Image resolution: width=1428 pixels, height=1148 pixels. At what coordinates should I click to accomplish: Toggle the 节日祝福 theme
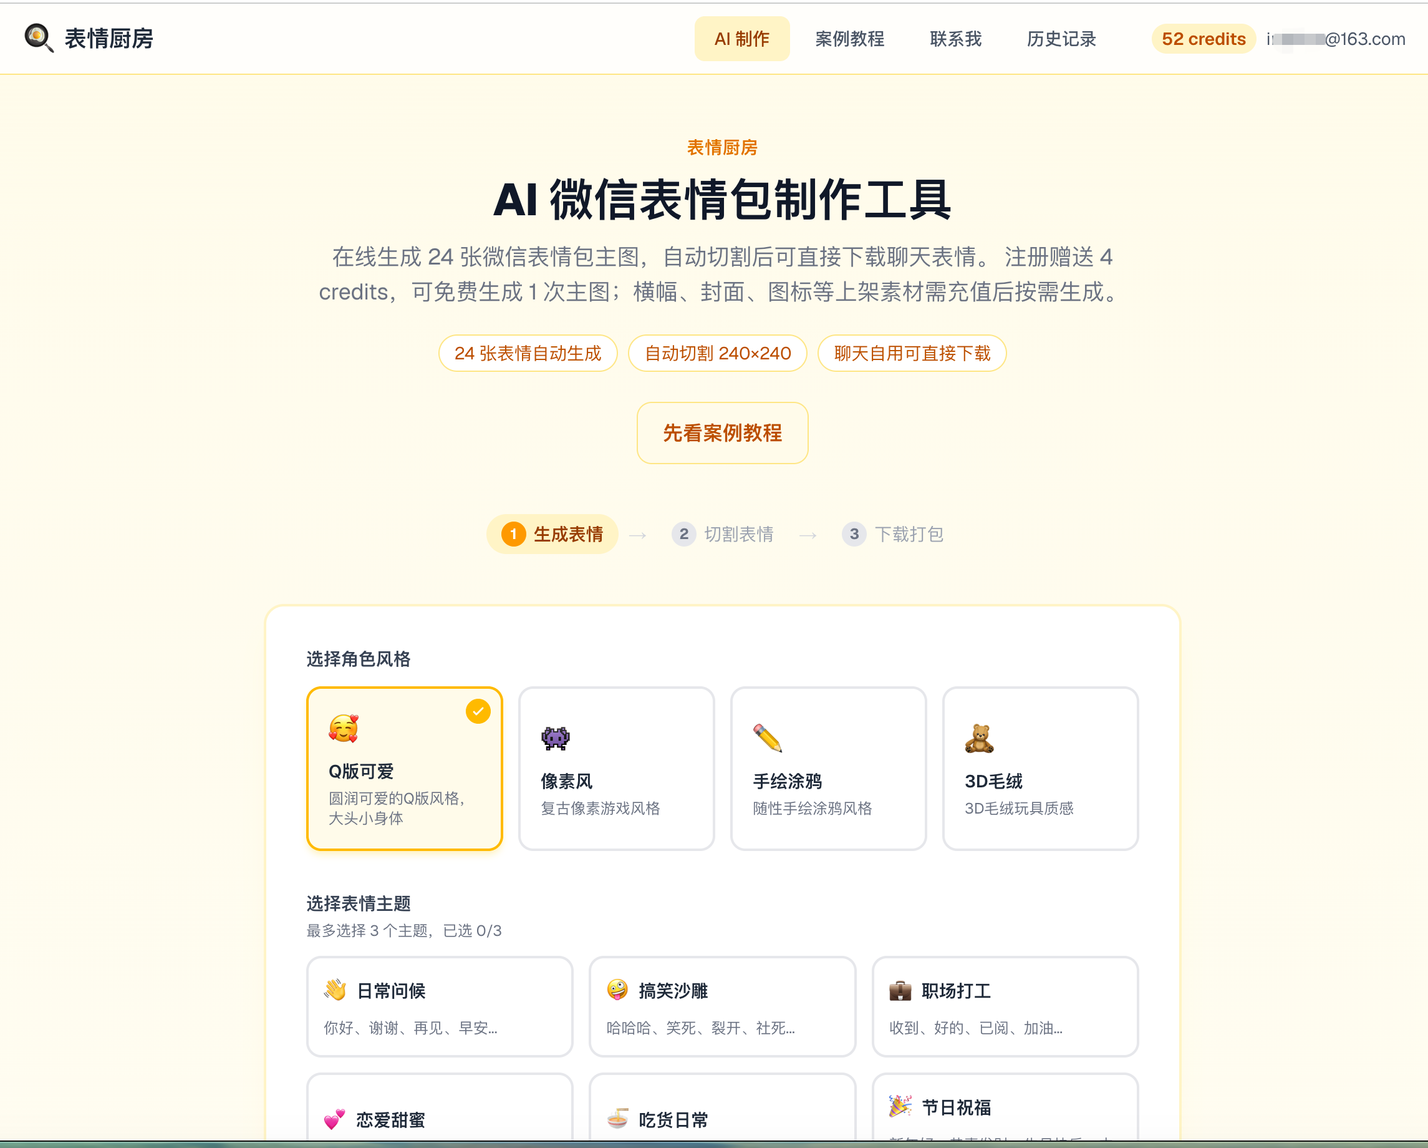tap(1005, 1107)
